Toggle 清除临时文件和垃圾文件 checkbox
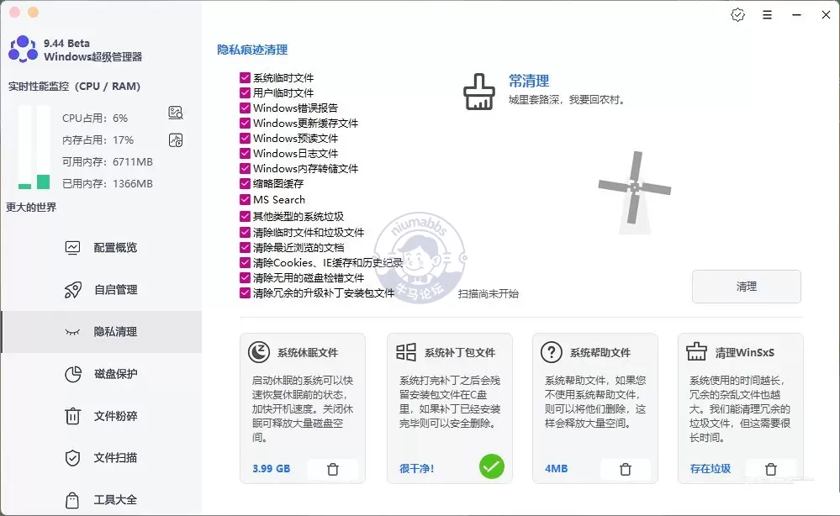Image resolution: width=840 pixels, height=516 pixels. click(x=245, y=232)
